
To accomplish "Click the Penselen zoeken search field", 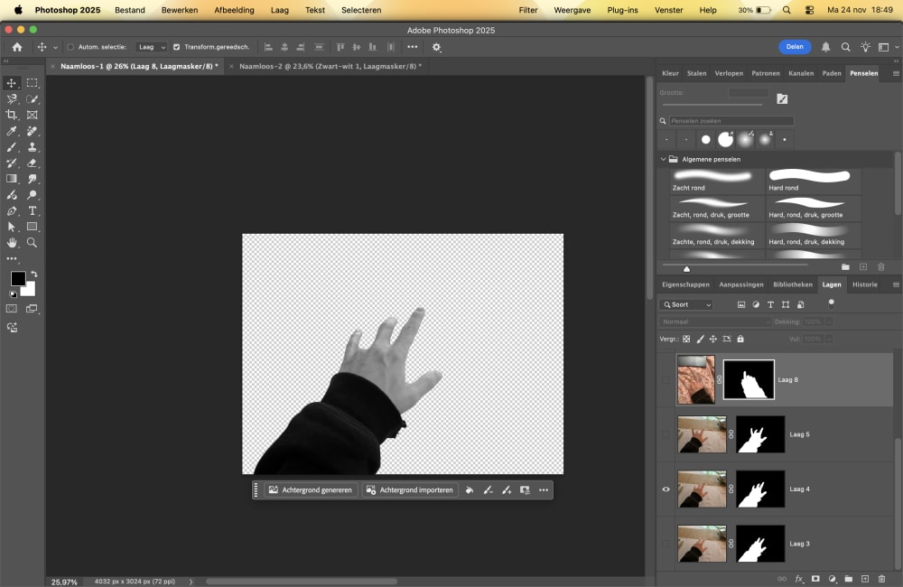I will [x=731, y=121].
